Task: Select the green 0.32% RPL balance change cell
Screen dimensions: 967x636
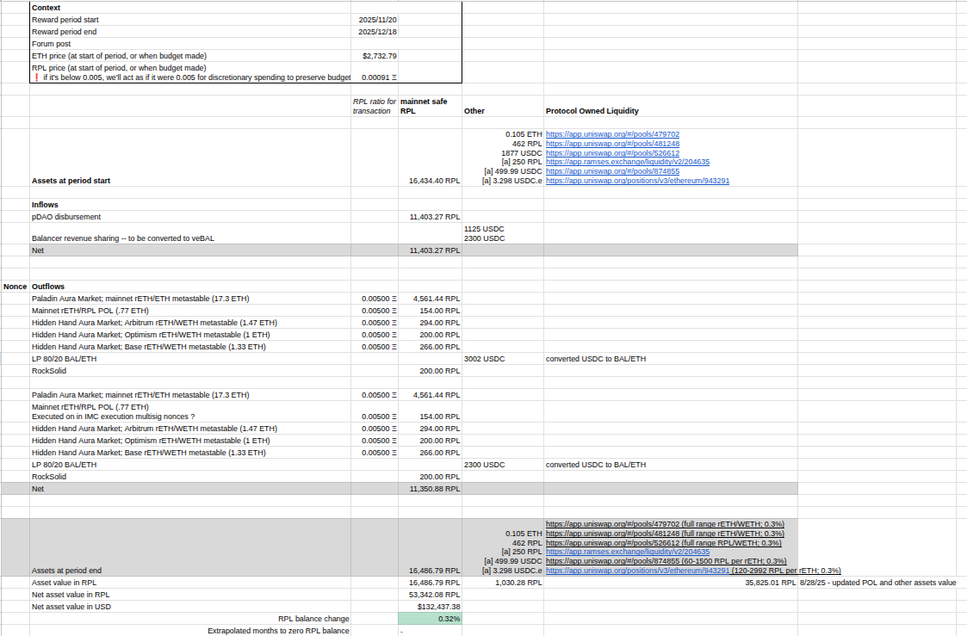Action: (430, 619)
